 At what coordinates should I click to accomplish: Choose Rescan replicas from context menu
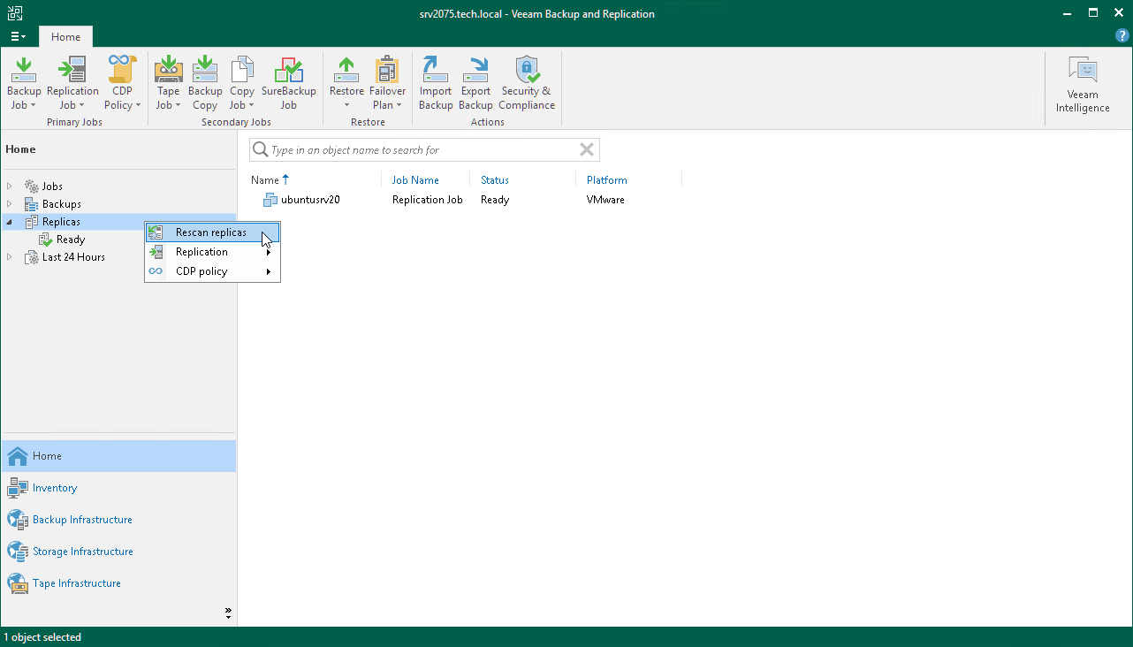[212, 232]
